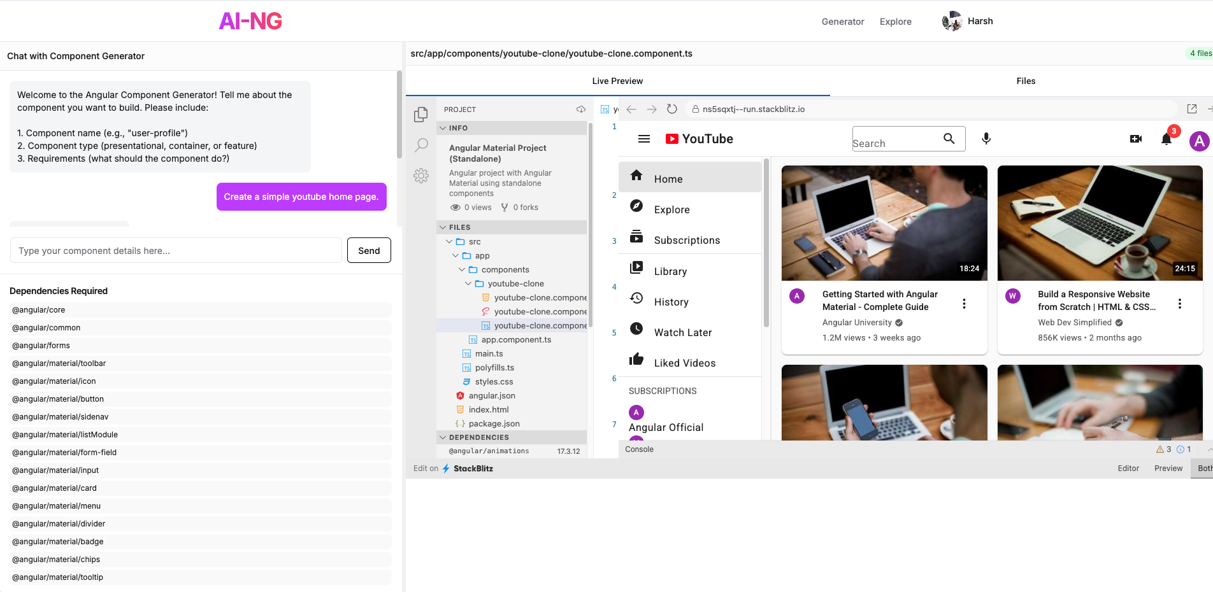Select Subscriptions in YouTube sidebar
The image size is (1213, 592).
[x=690, y=238]
